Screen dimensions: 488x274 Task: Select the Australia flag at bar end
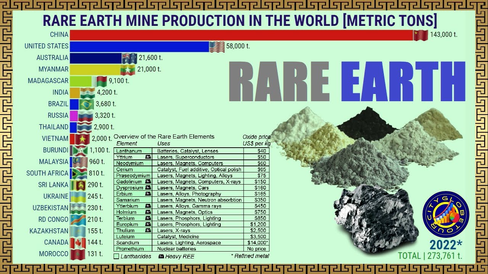click(129, 58)
